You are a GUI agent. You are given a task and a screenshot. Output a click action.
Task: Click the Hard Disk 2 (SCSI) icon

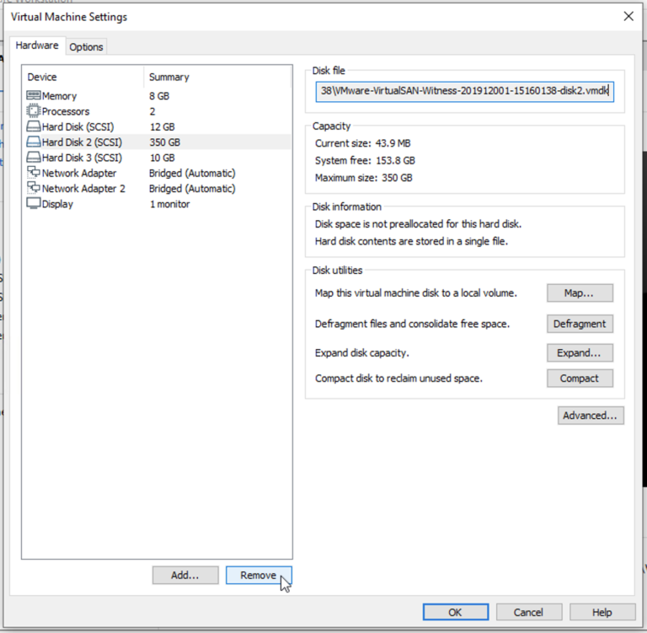34,142
